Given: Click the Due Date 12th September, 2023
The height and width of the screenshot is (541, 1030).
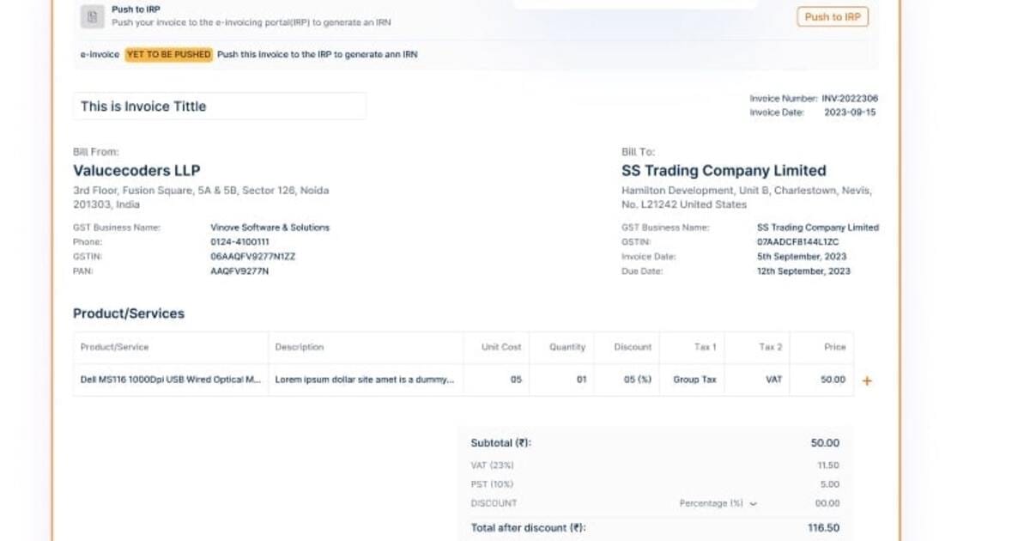Looking at the screenshot, I should [x=803, y=271].
